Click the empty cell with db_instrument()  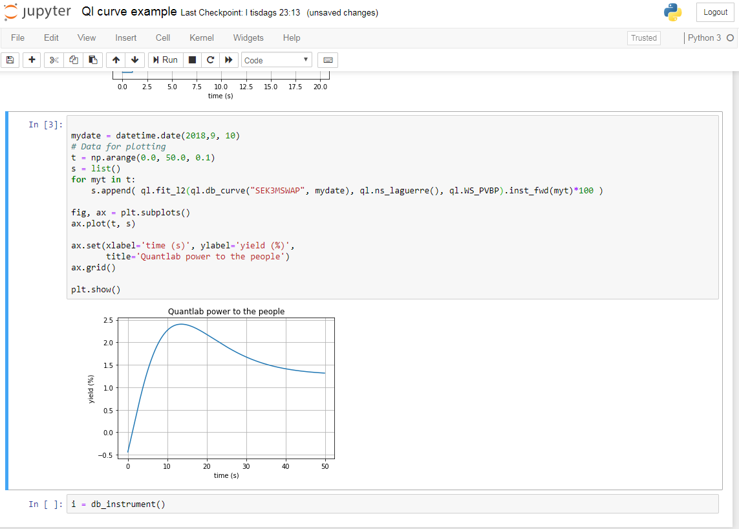pos(392,504)
